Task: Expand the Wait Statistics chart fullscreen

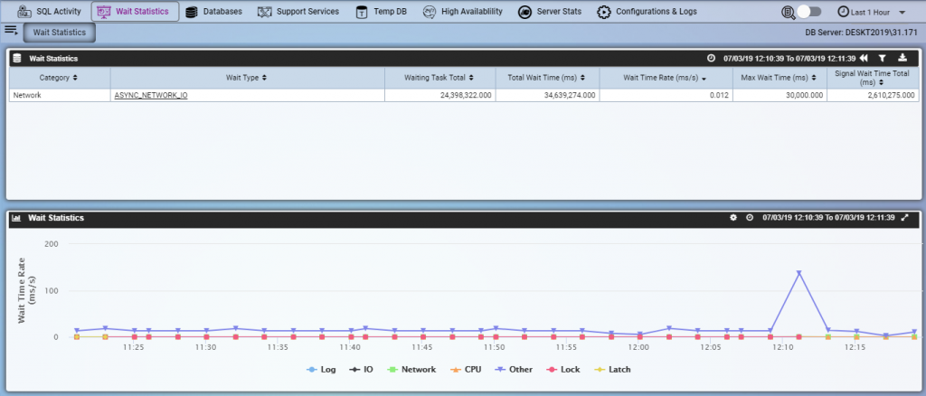Action: [x=904, y=218]
